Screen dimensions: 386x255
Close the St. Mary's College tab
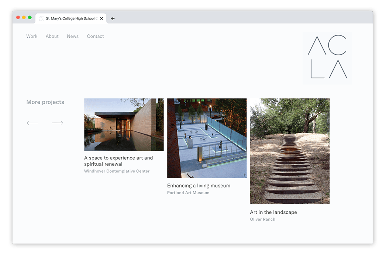(101, 18)
